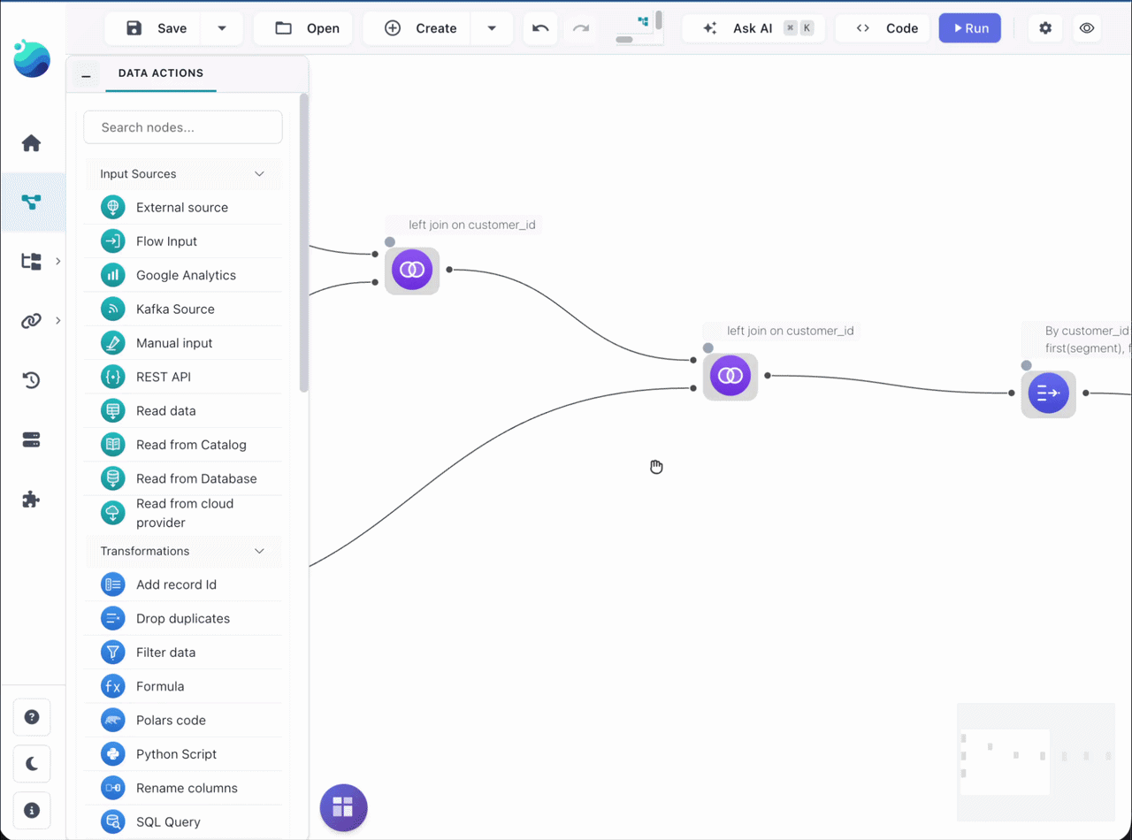Collapse the Transformations section

coord(259,551)
